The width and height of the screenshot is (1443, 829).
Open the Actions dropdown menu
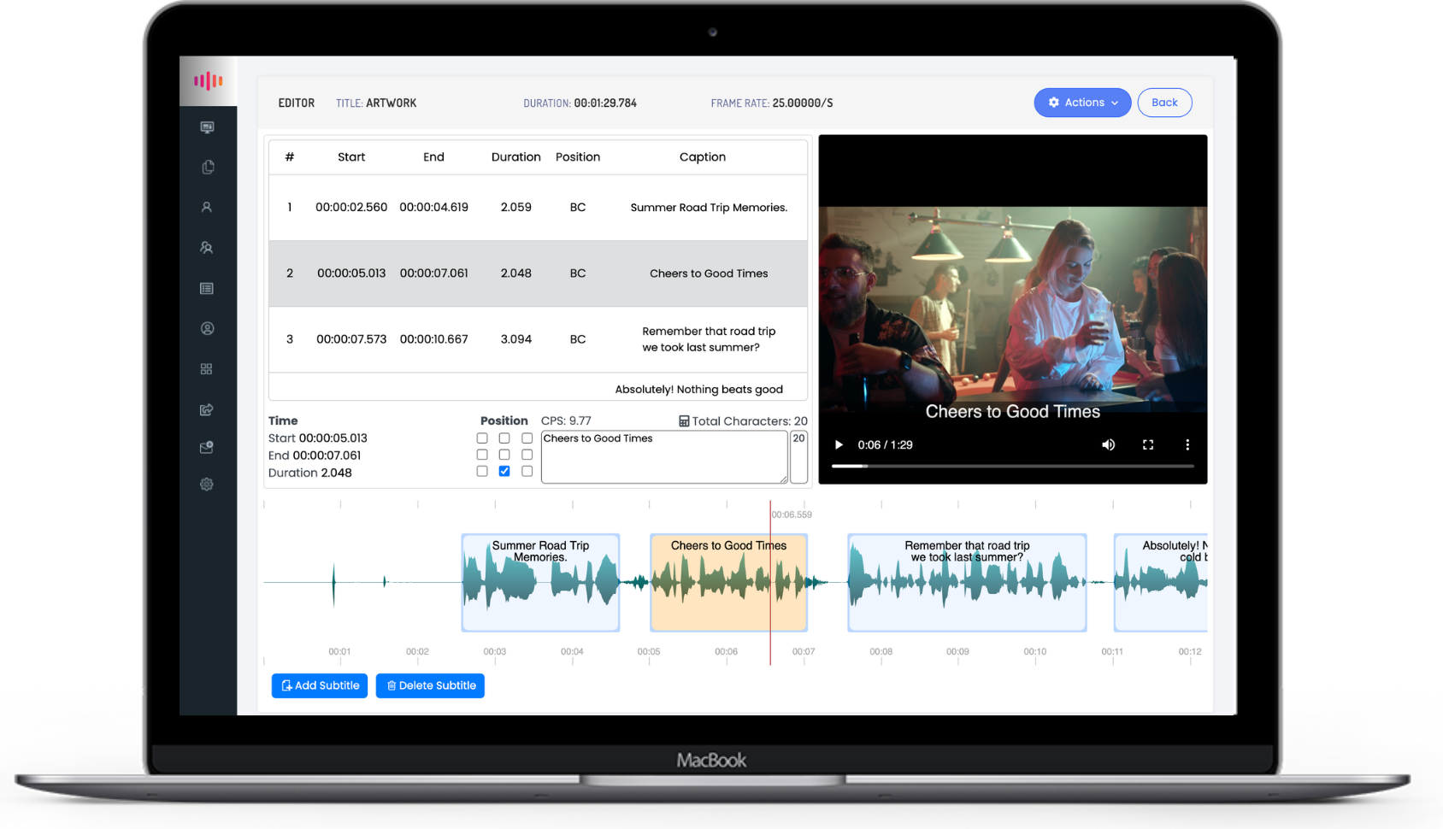pos(1082,103)
